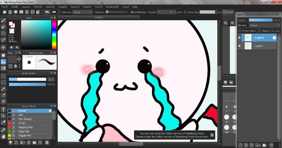Open the Cloud menu
Viewport: 282px width, 148px height.
(126, 7)
